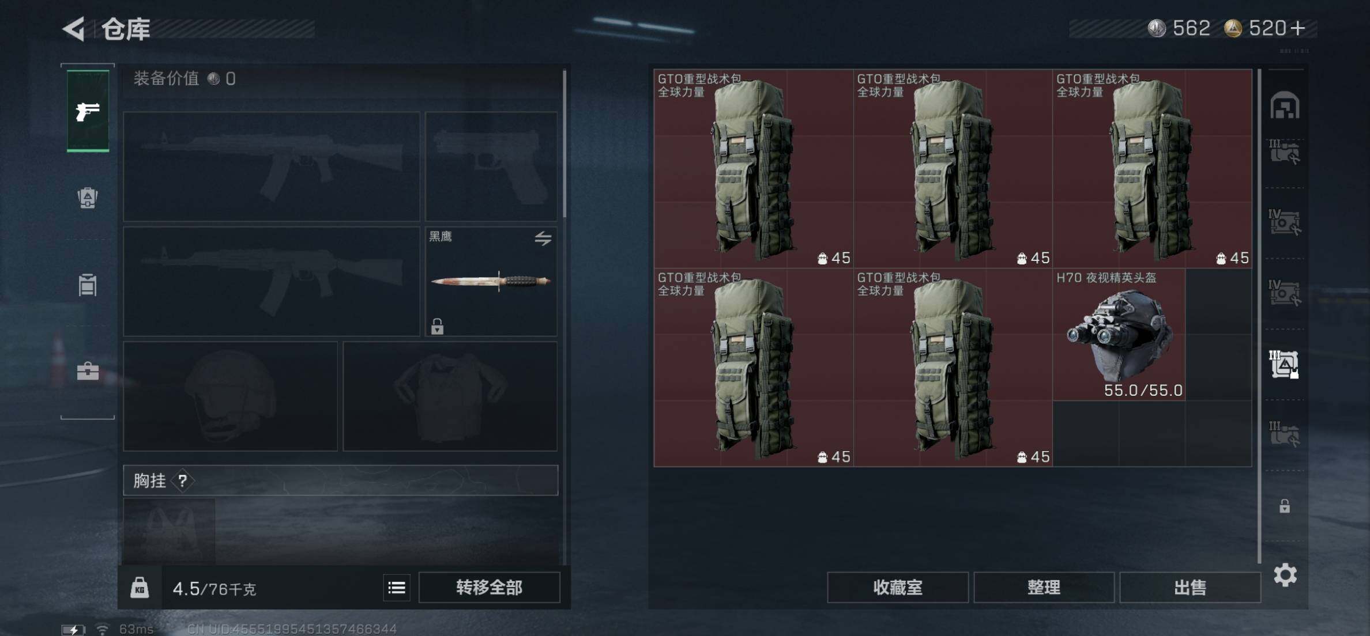Screen dimensions: 1370x636
Task: Click the 出售 sell button
Action: (1190, 588)
